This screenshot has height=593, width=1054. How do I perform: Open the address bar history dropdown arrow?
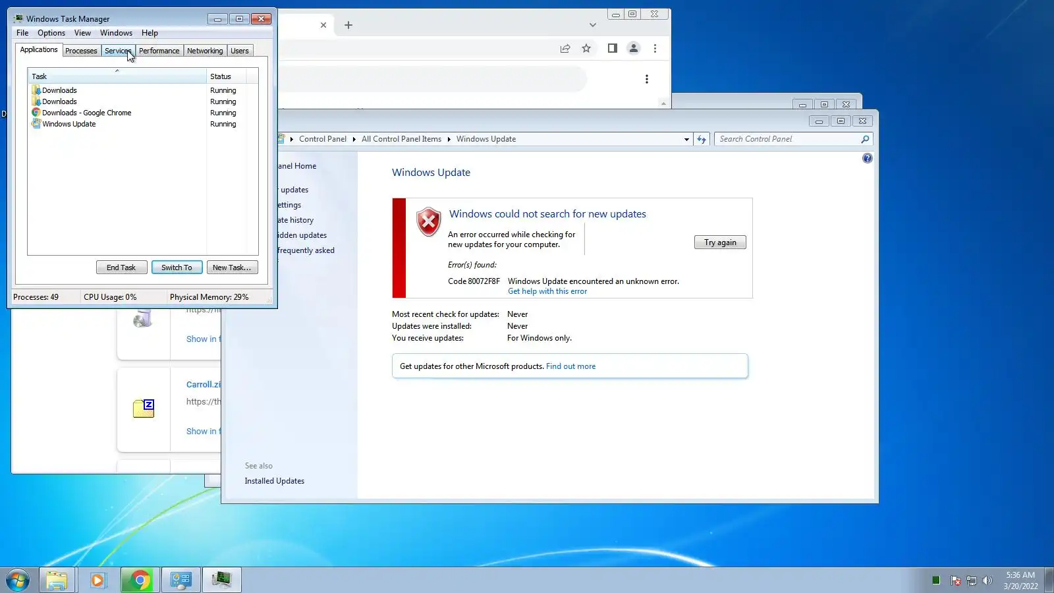click(x=686, y=139)
